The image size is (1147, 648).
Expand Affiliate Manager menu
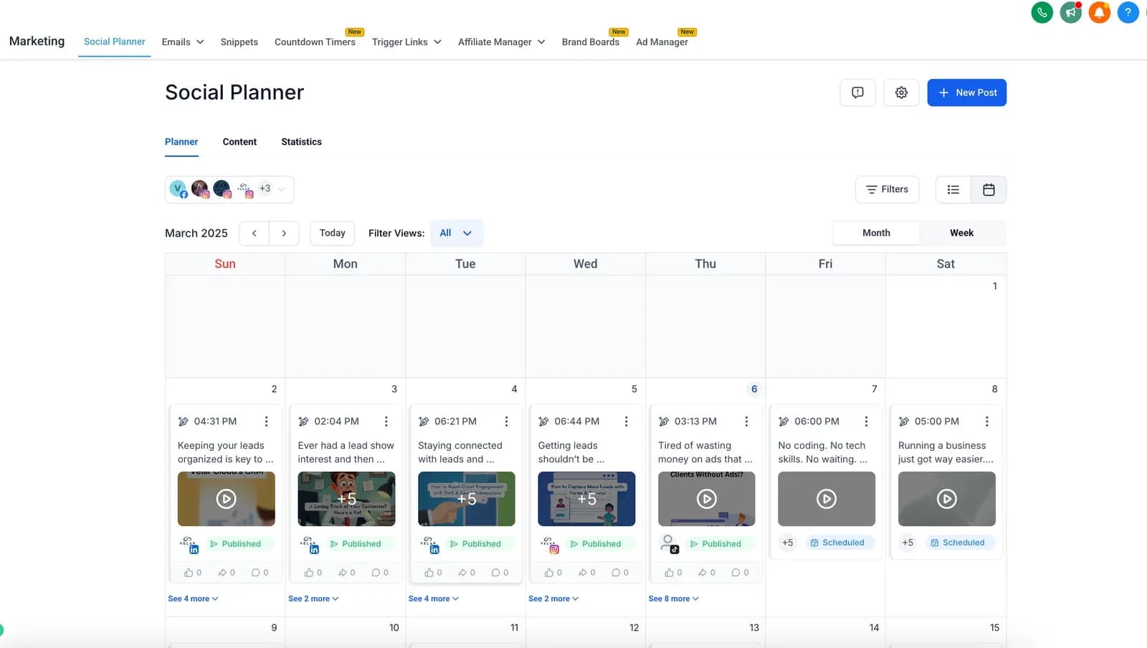pos(502,42)
